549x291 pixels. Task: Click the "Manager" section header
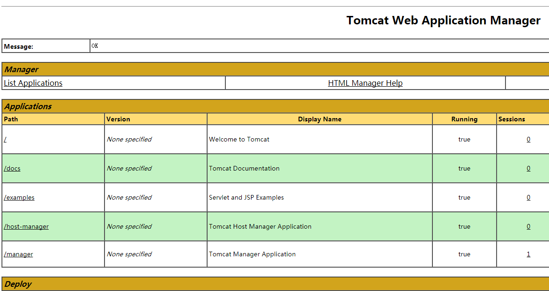pyautogui.click(x=21, y=69)
